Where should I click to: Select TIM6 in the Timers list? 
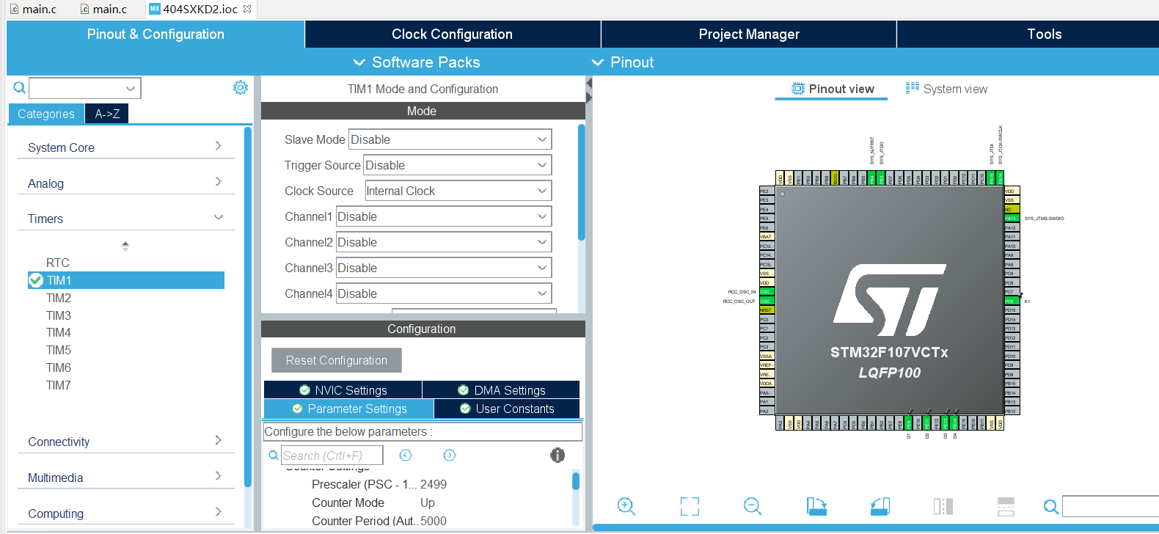click(59, 367)
